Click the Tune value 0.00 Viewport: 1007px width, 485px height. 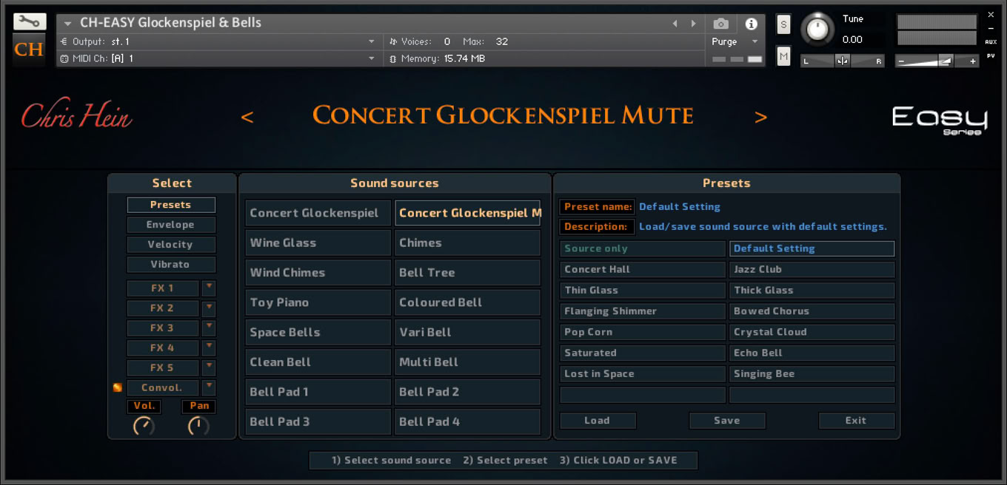pyautogui.click(x=852, y=39)
